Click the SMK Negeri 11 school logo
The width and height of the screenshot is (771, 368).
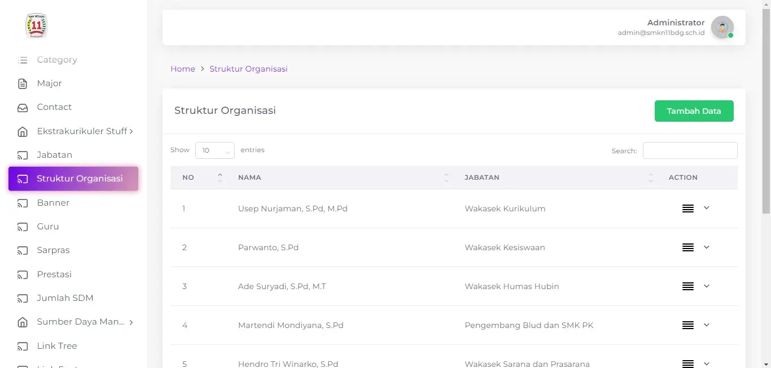point(37,26)
